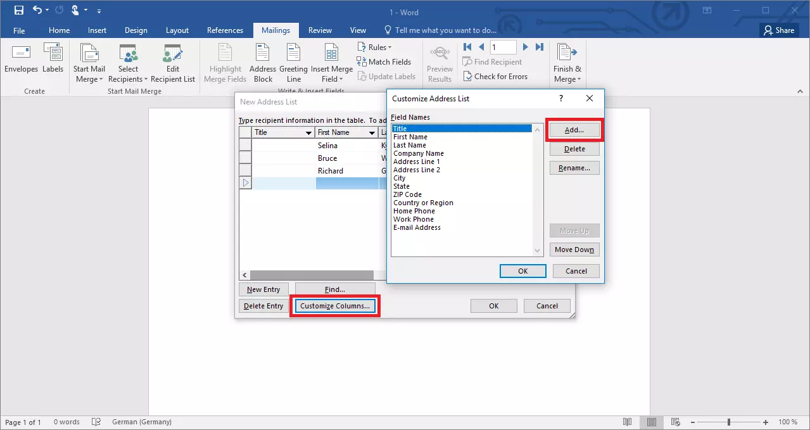The width and height of the screenshot is (810, 430).
Task: Click the record number input box
Action: [x=503, y=47]
